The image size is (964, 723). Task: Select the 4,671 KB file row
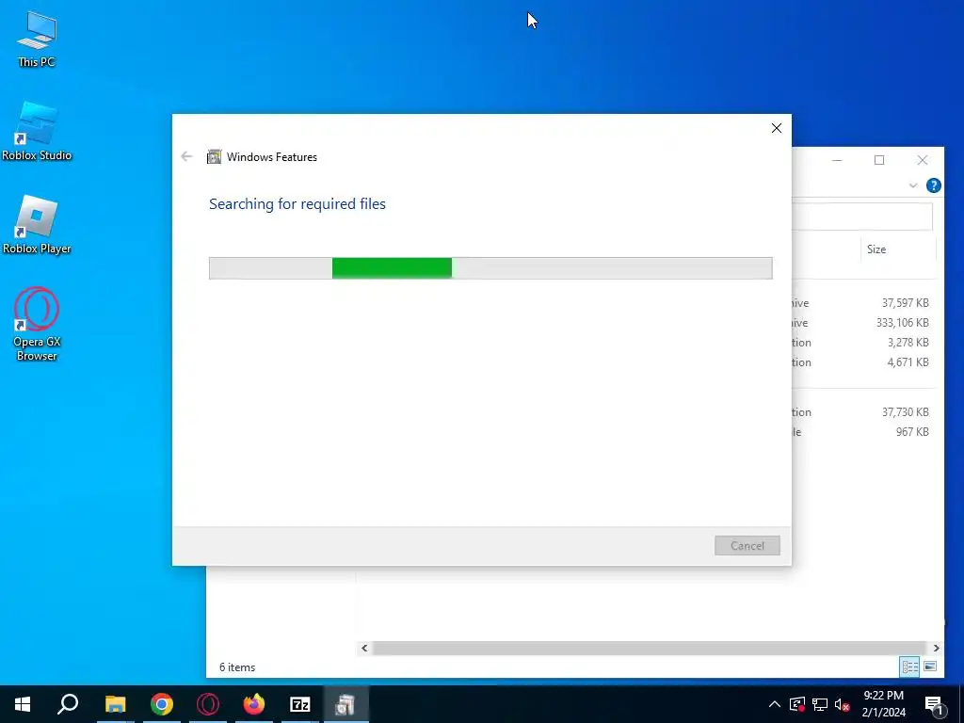pos(863,362)
